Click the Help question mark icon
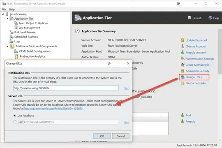Image resolution: width=222 pixels, height=148 pixels. click(x=210, y=18)
